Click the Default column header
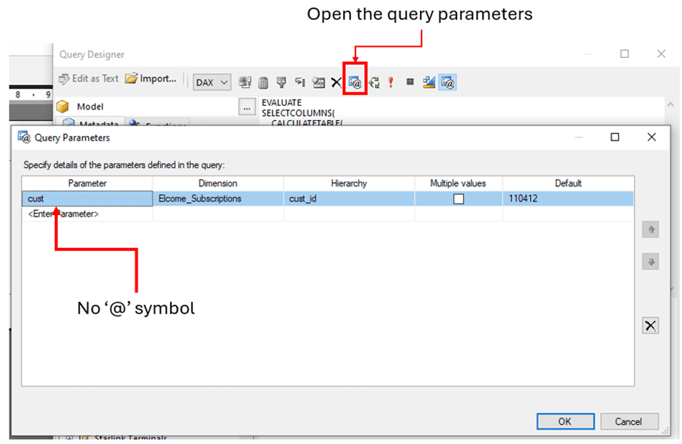The image size is (682, 444). tap(568, 183)
